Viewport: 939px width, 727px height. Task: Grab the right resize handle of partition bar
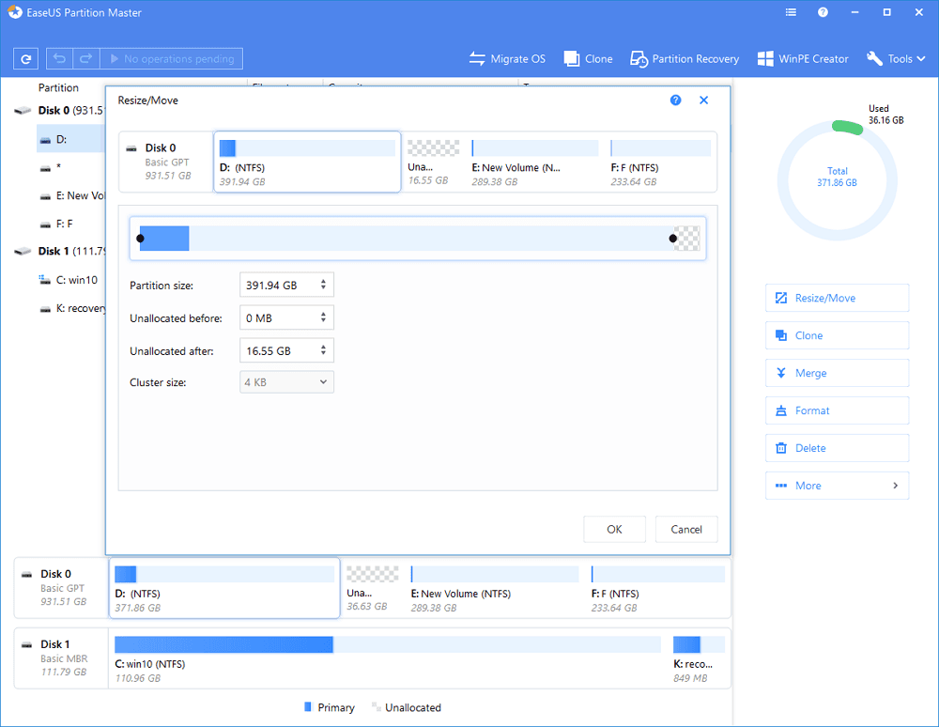pos(673,239)
